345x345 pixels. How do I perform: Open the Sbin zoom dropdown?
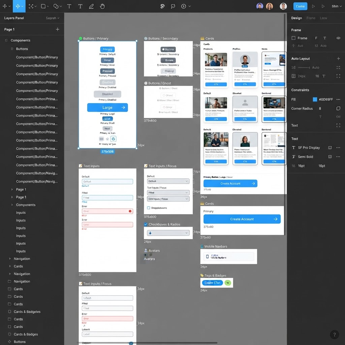point(337,6)
